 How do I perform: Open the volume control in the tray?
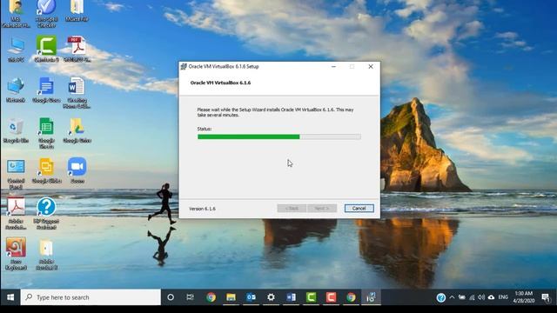[481, 297]
